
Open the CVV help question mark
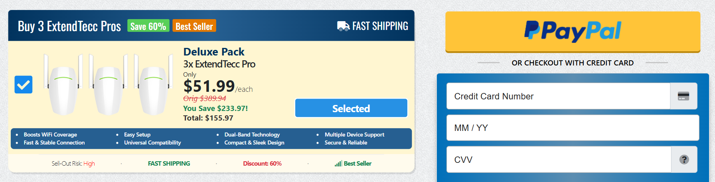pyautogui.click(x=684, y=160)
